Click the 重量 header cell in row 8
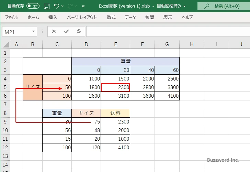This screenshot has height=172, width=250. [x=57, y=113]
